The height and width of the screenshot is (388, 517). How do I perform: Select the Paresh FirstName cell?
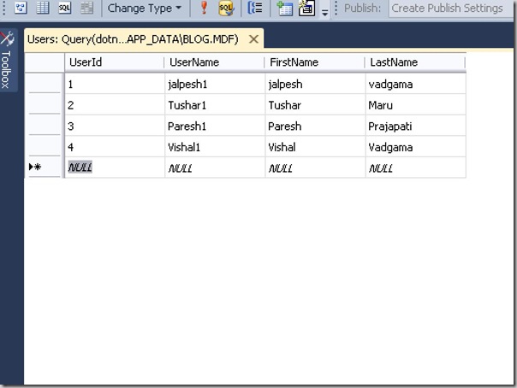click(x=315, y=126)
